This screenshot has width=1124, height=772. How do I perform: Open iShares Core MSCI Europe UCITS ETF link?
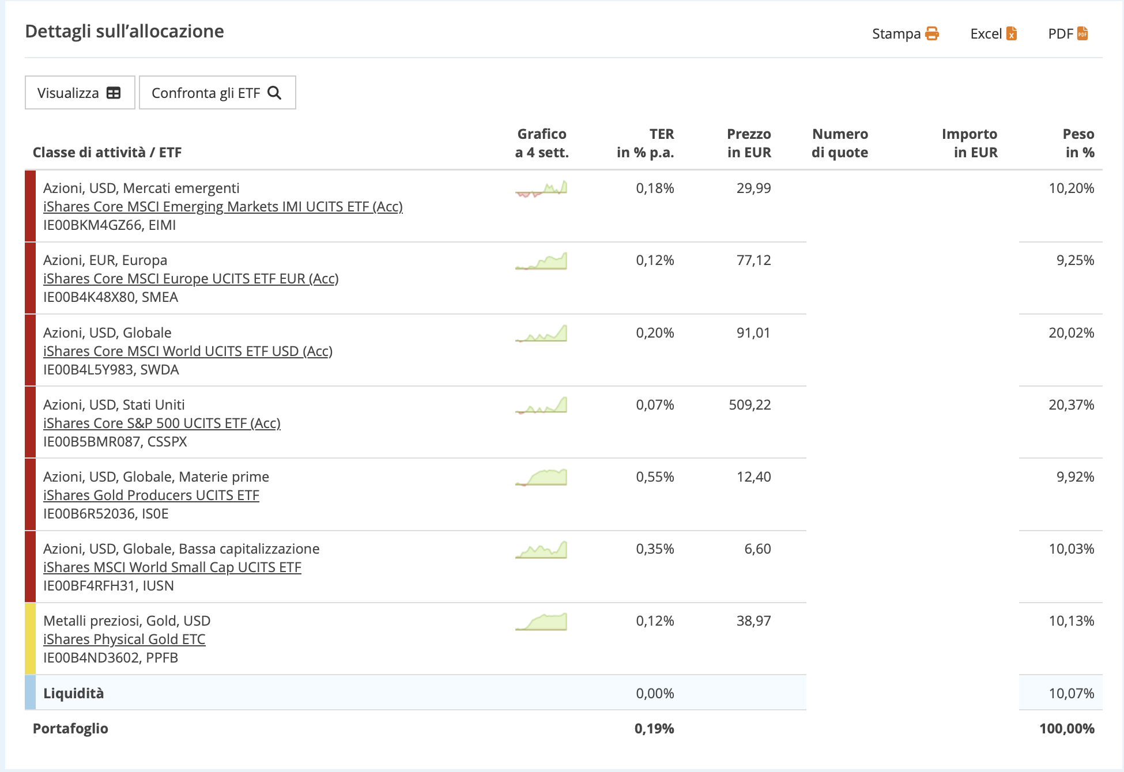pyautogui.click(x=191, y=279)
